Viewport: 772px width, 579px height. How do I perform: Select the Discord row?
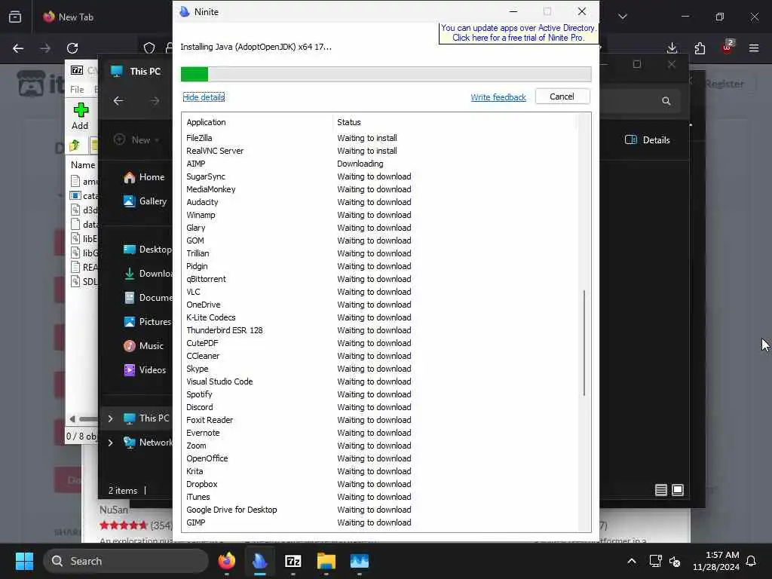coord(380,407)
